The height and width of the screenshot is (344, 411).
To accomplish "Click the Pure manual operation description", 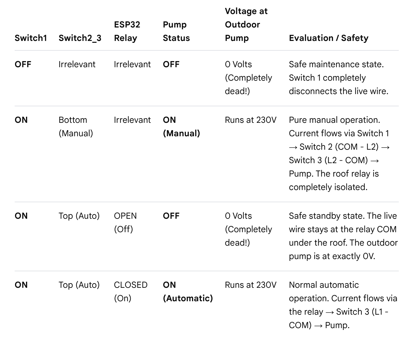I will click(x=339, y=154).
